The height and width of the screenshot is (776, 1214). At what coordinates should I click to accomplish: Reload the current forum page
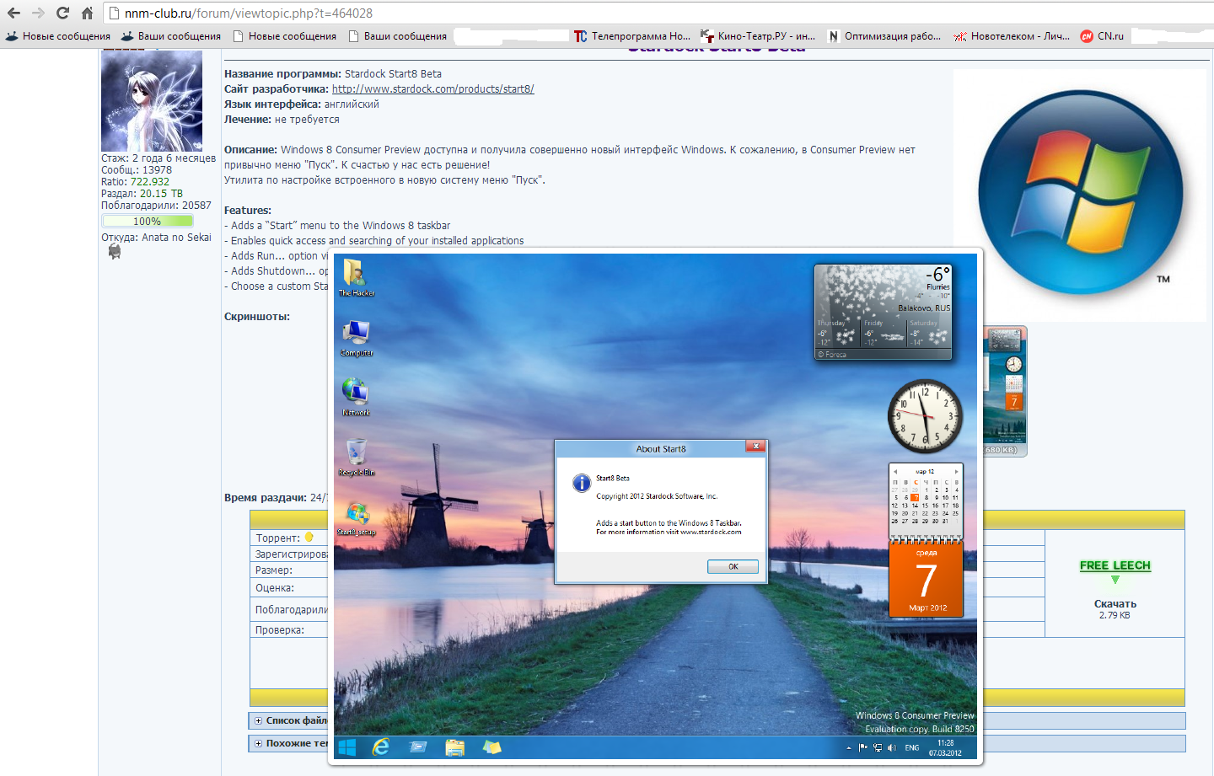[62, 13]
